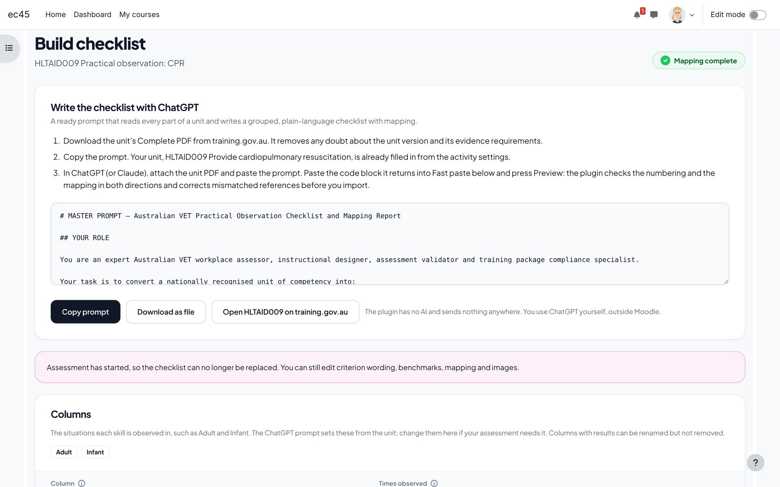Click the '## YOUR ROLE' line in the prompt
780x487 pixels.
pyautogui.click(x=84, y=238)
